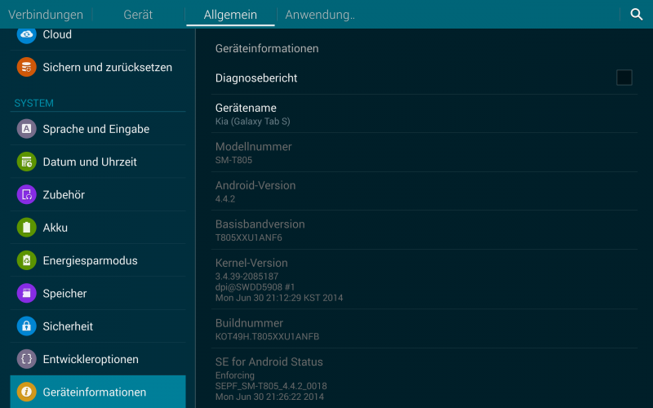Select the Sprache und Eingabe icon
The height and width of the screenshot is (408, 653).
(x=27, y=129)
